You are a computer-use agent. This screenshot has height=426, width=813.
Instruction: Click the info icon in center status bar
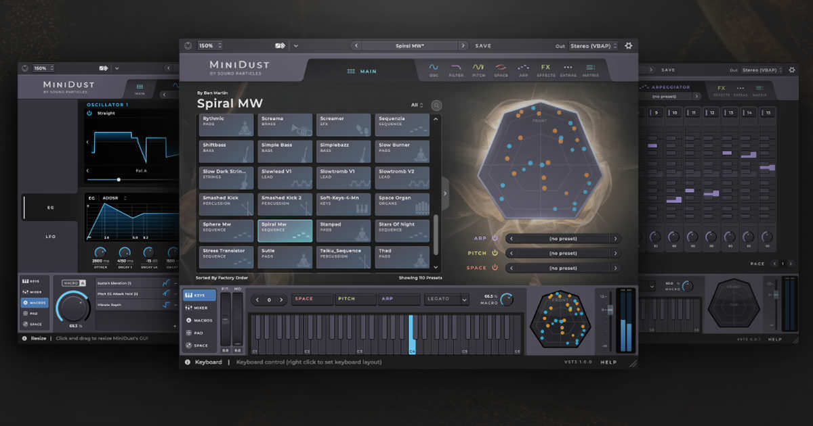pyautogui.click(x=188, y=362)
